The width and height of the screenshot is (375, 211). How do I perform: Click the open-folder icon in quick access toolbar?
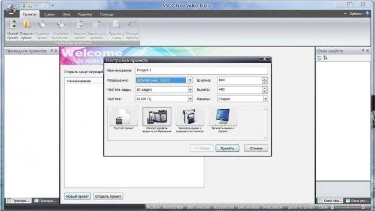pyautogui.click(x=31, y=6)
